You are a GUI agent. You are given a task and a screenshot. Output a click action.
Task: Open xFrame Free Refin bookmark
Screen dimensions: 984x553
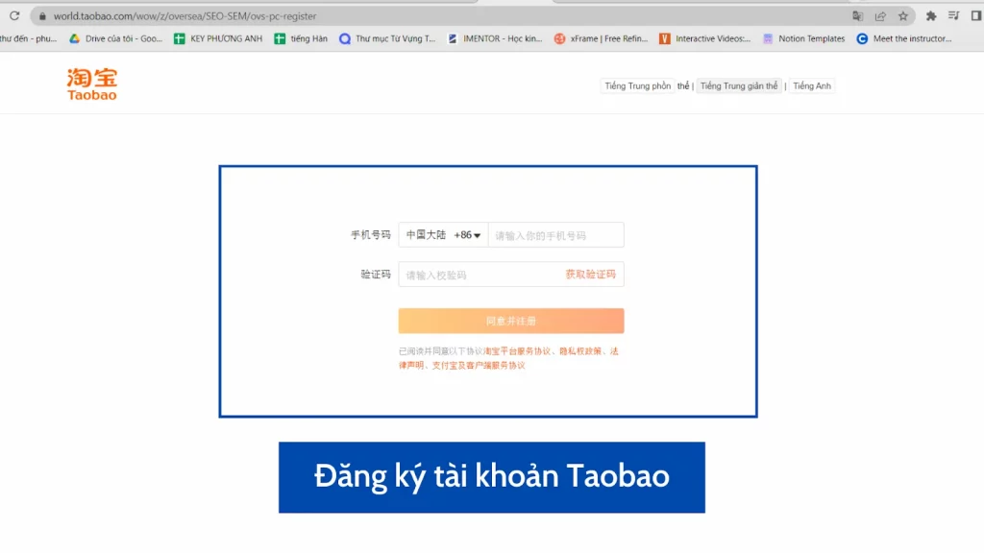602,38
